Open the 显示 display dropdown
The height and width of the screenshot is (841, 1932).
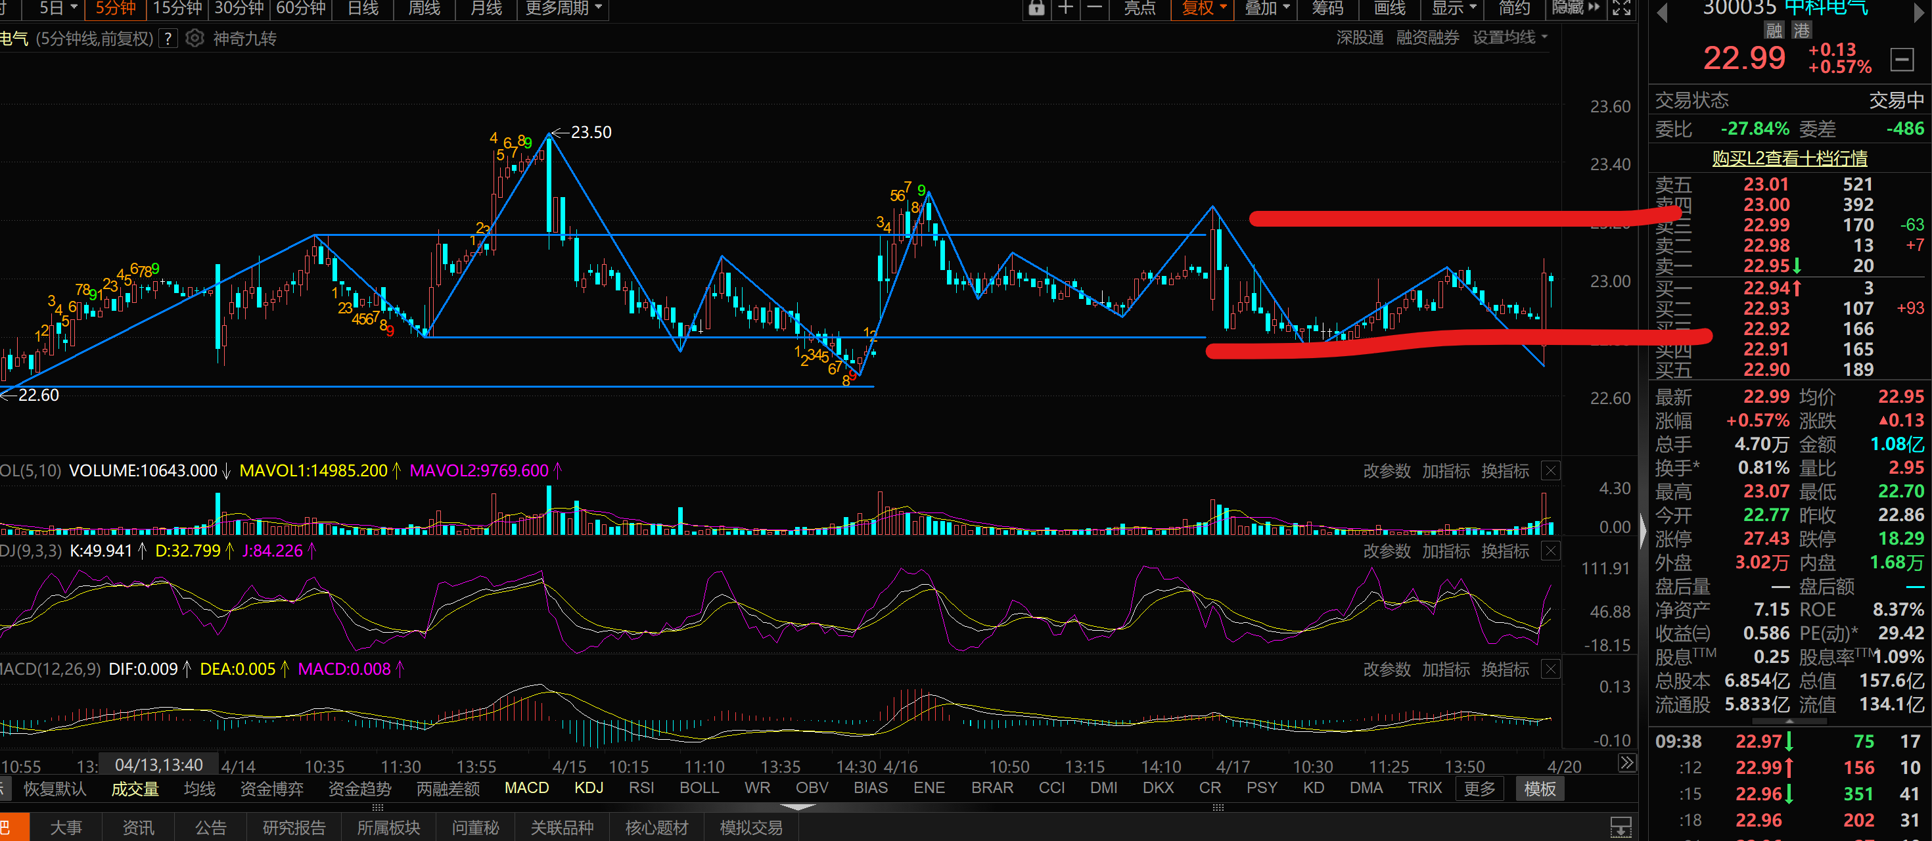(x=1453, y=9)
